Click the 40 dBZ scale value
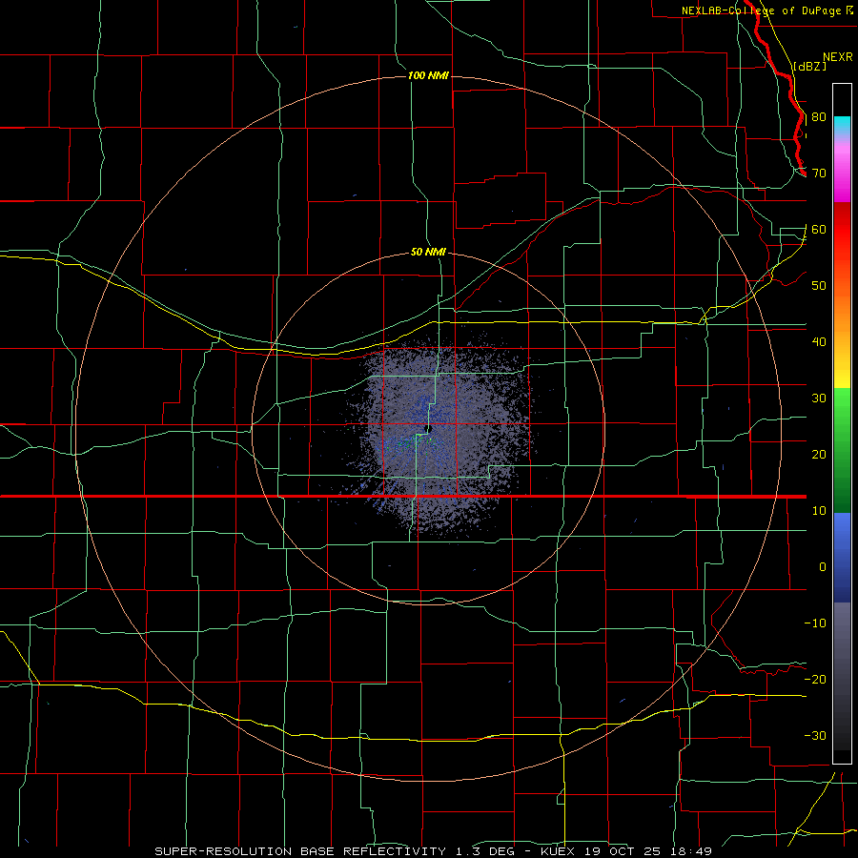The image size is (858, 858). 819,342
